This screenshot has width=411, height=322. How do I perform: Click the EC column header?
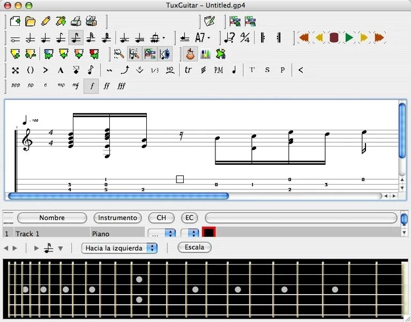coord(189,218)
